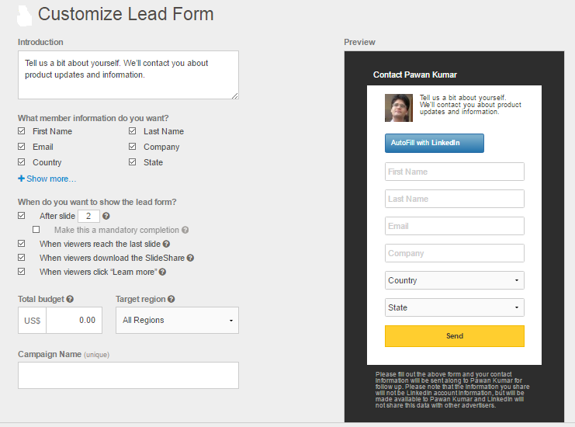Viewport: 575px width, 427px height.
Task: Click the Introduction text area
Action: point(128,75)
